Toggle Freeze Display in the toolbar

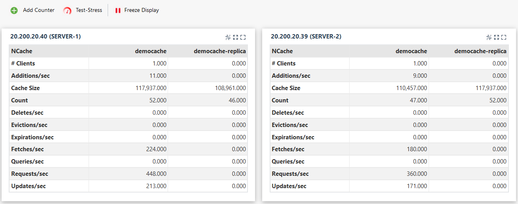coord(141,10)
